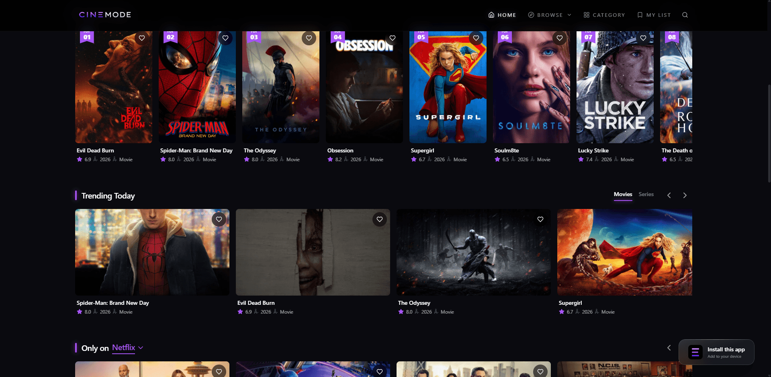This screenshot has width=771, height=377.
Task: Click the star rating 8.2 for Obsession
Action: 335,160
